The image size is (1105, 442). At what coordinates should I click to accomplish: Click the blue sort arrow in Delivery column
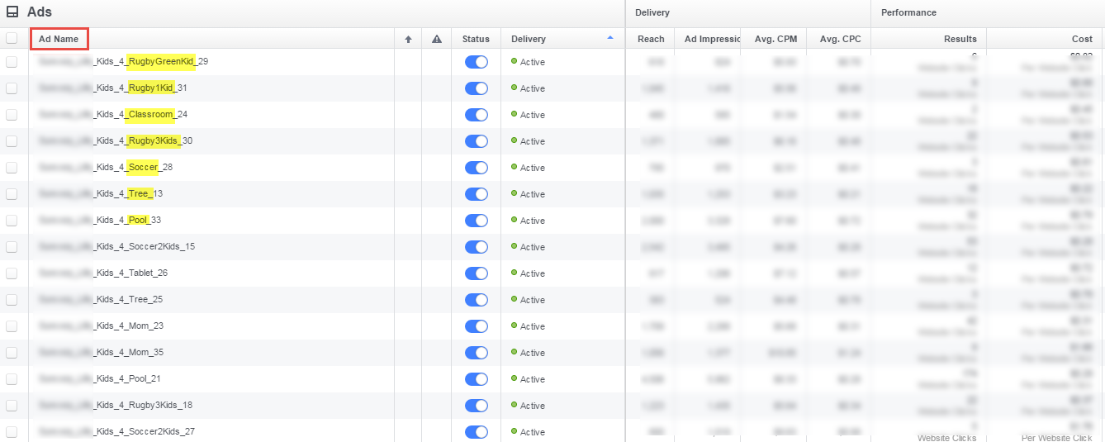pyautogui.click(x=610, y=38)
